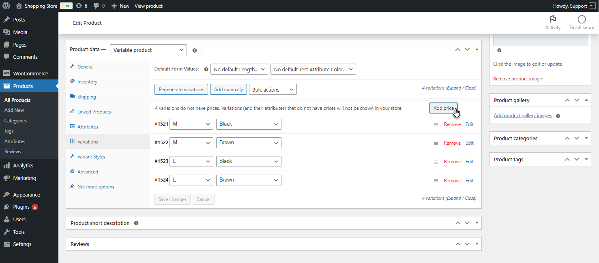599x263 pixels.
Task: Collapse the Product data panel toggle
Action: pyautogui.click(x=477, y=49)
